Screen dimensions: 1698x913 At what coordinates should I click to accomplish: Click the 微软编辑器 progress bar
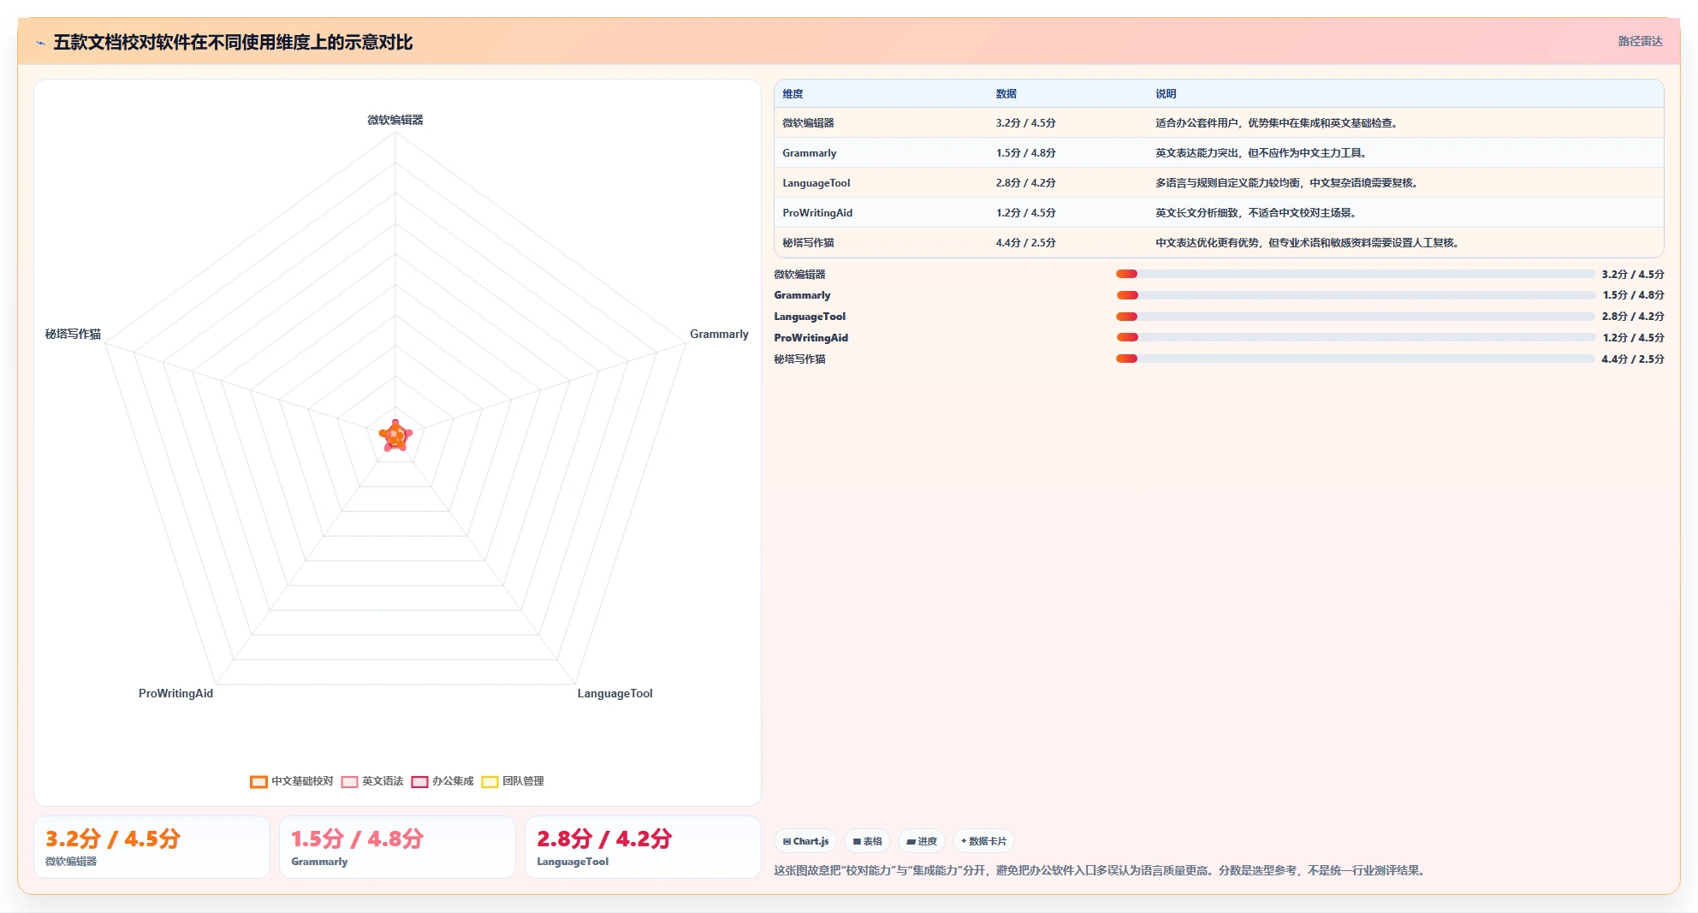[1355, 274]
